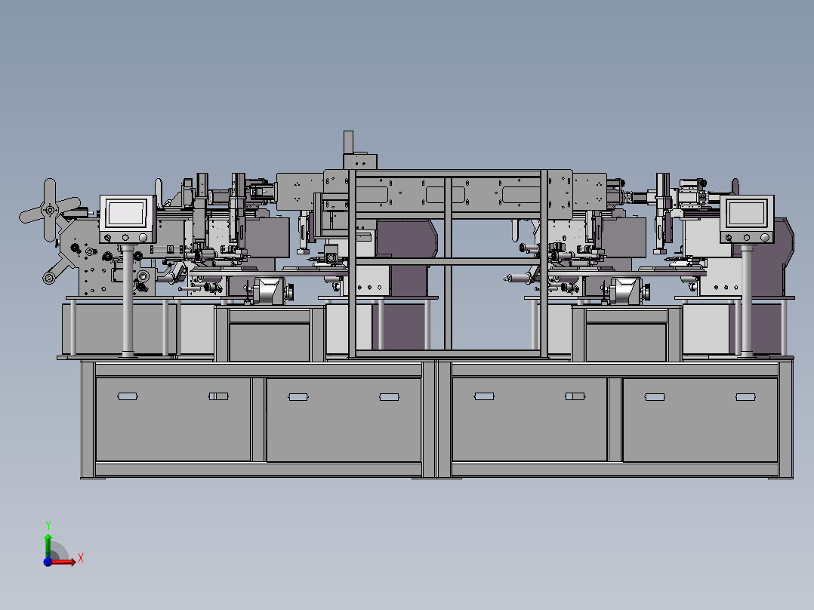Select the far-right base cabinet door

tap(700, 420)
